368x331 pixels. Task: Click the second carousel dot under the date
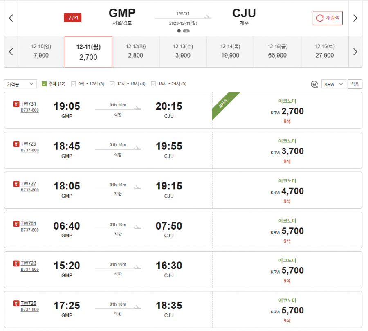186,31
